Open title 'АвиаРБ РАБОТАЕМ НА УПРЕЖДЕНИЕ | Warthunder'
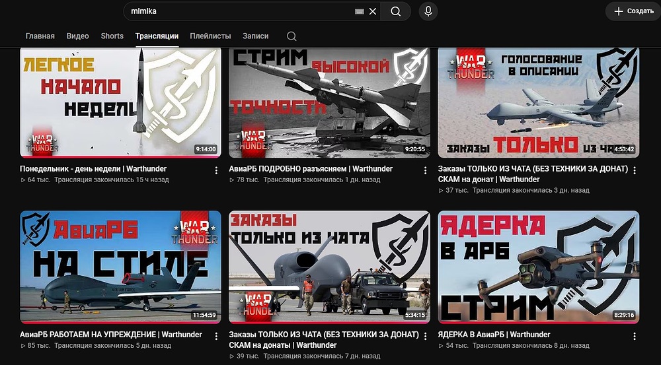 111,335
